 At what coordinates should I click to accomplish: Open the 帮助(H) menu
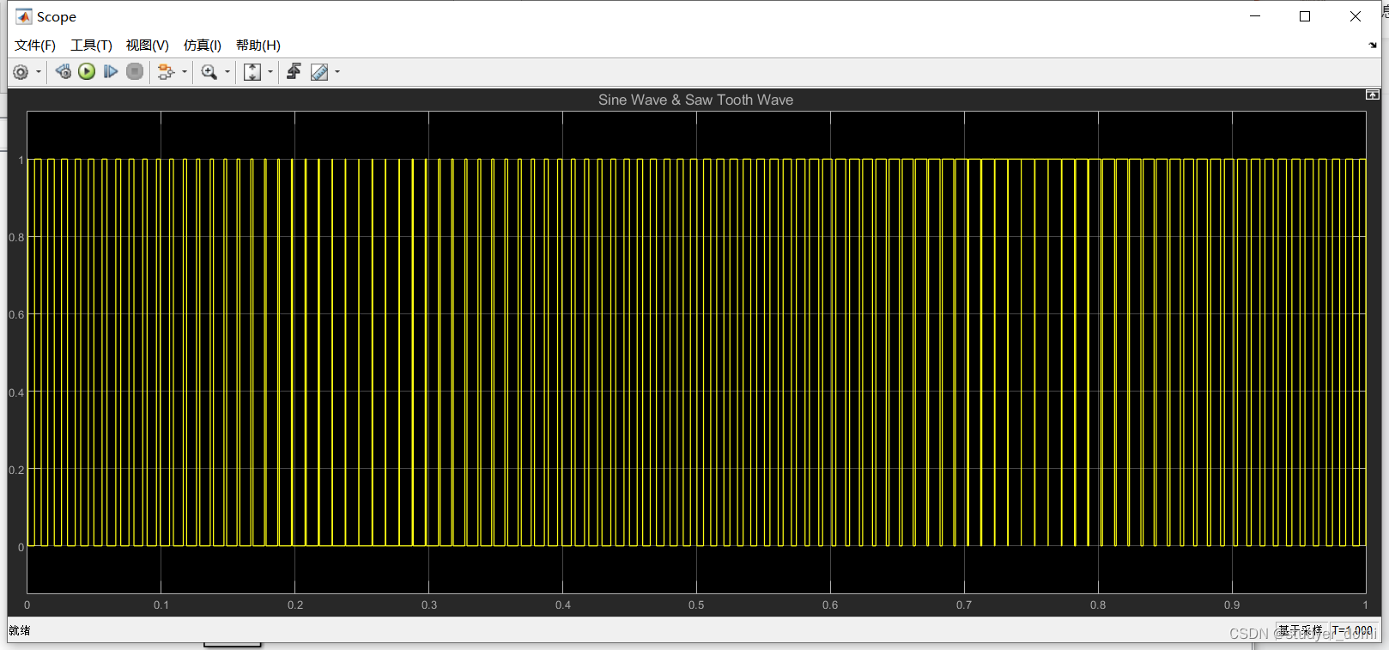click(258, 46)
